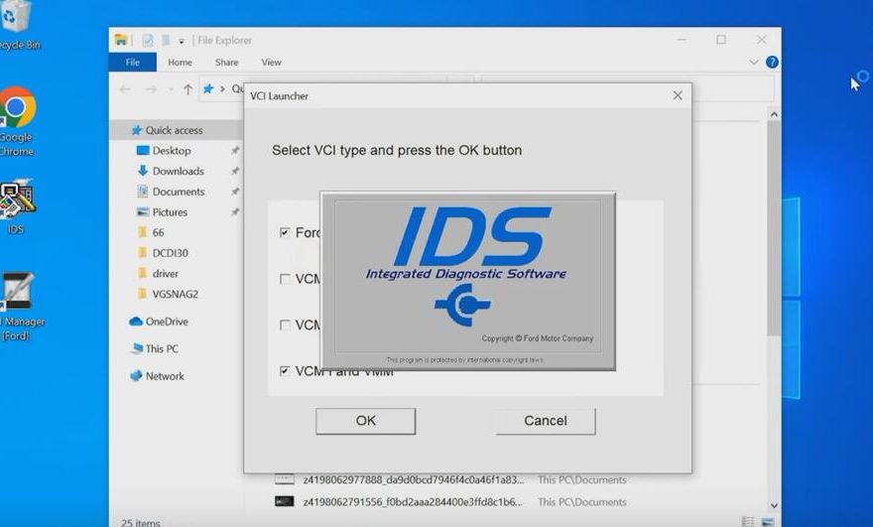Select the VGSNAG2 folder in the navigation pane

(x=175, y=294)
